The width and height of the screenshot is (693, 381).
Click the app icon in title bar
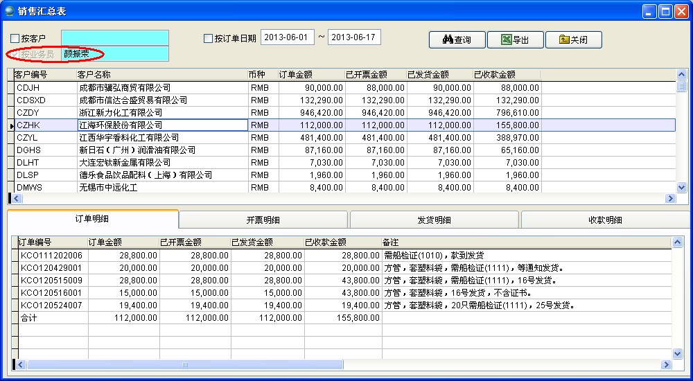(x=9, y=10)
